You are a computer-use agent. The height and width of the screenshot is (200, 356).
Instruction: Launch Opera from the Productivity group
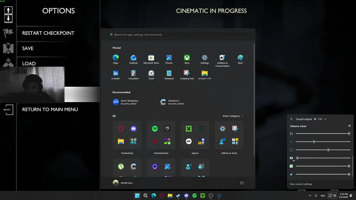[121, 129]
